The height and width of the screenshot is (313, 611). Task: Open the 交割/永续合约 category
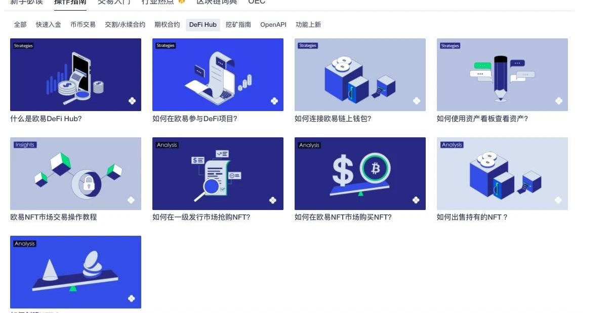125,25
